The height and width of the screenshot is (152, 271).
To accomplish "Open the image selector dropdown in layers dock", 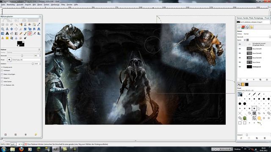I will tap(253, 22).
